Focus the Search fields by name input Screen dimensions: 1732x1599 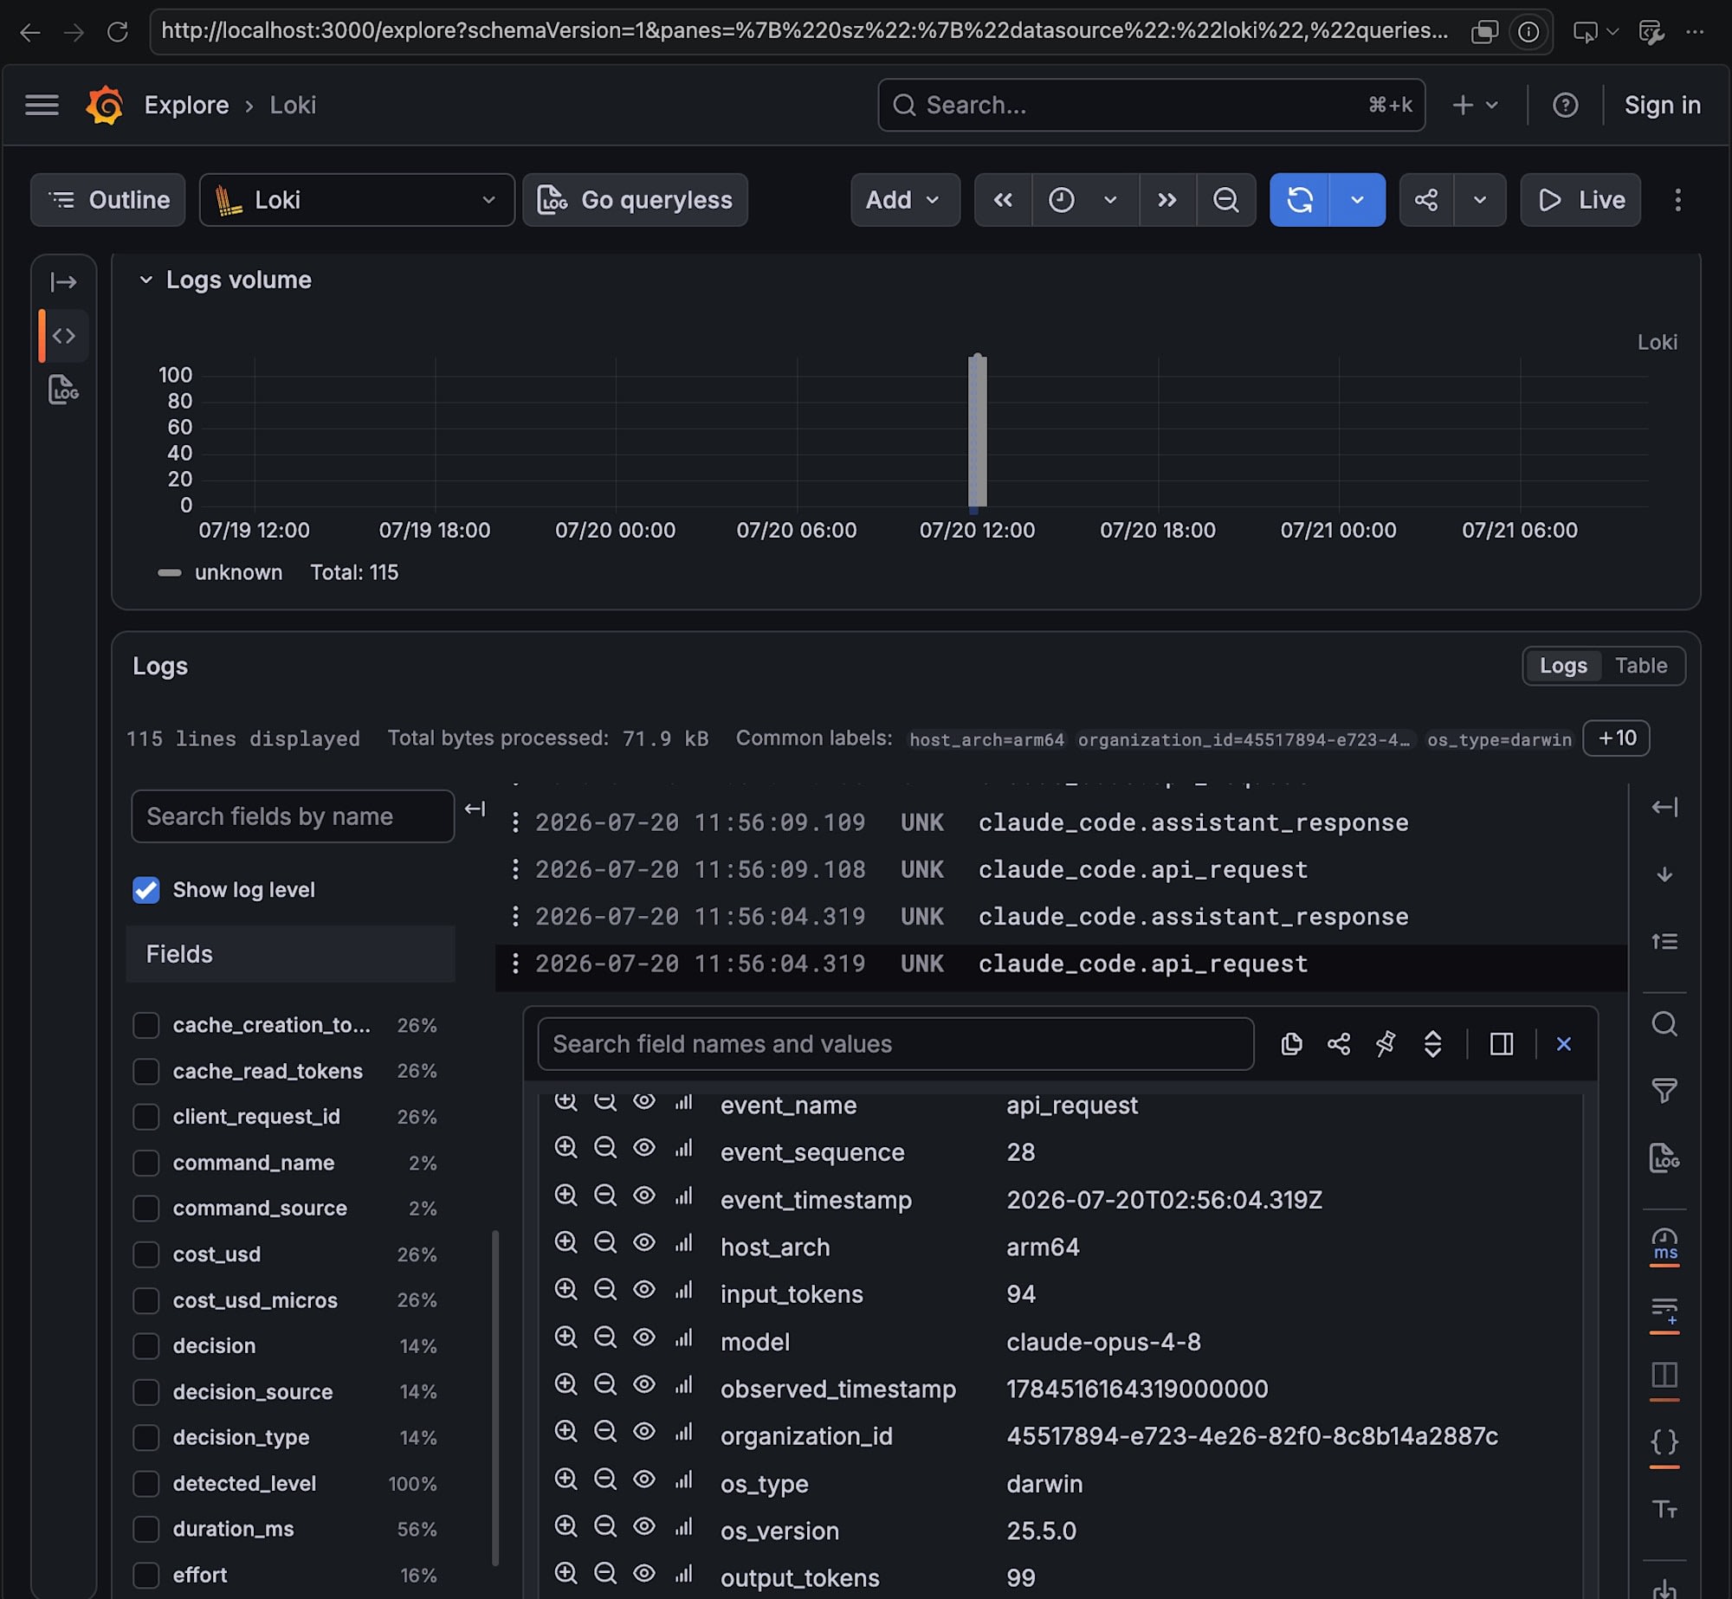(293, 816)
